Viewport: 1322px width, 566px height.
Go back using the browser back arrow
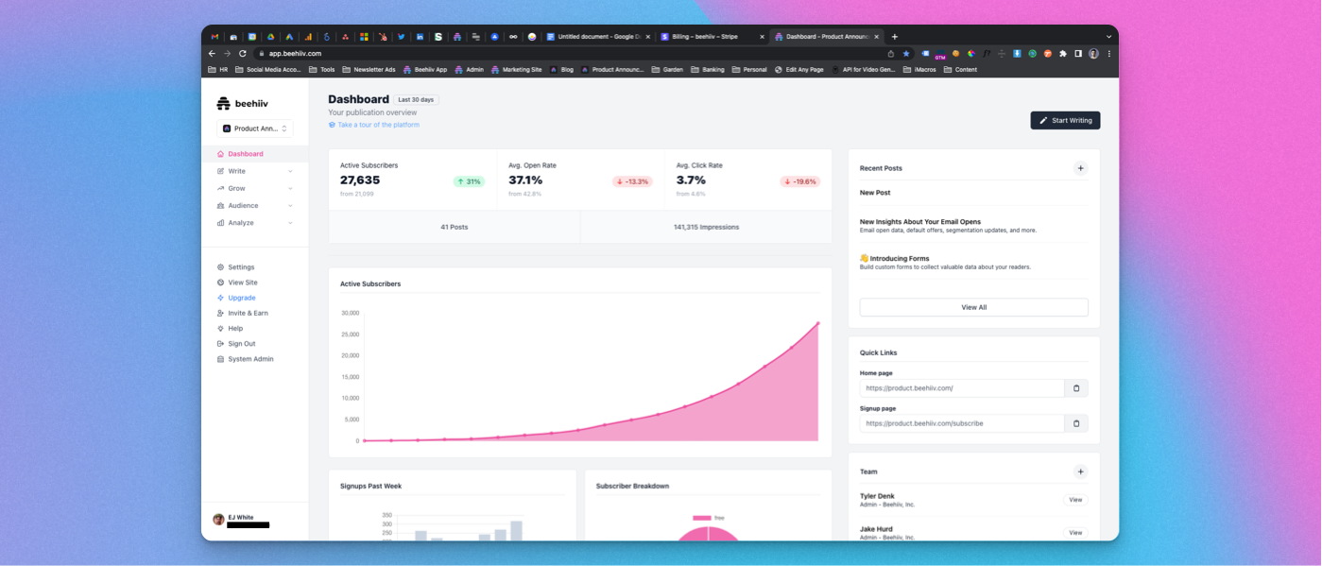[213, 54]
